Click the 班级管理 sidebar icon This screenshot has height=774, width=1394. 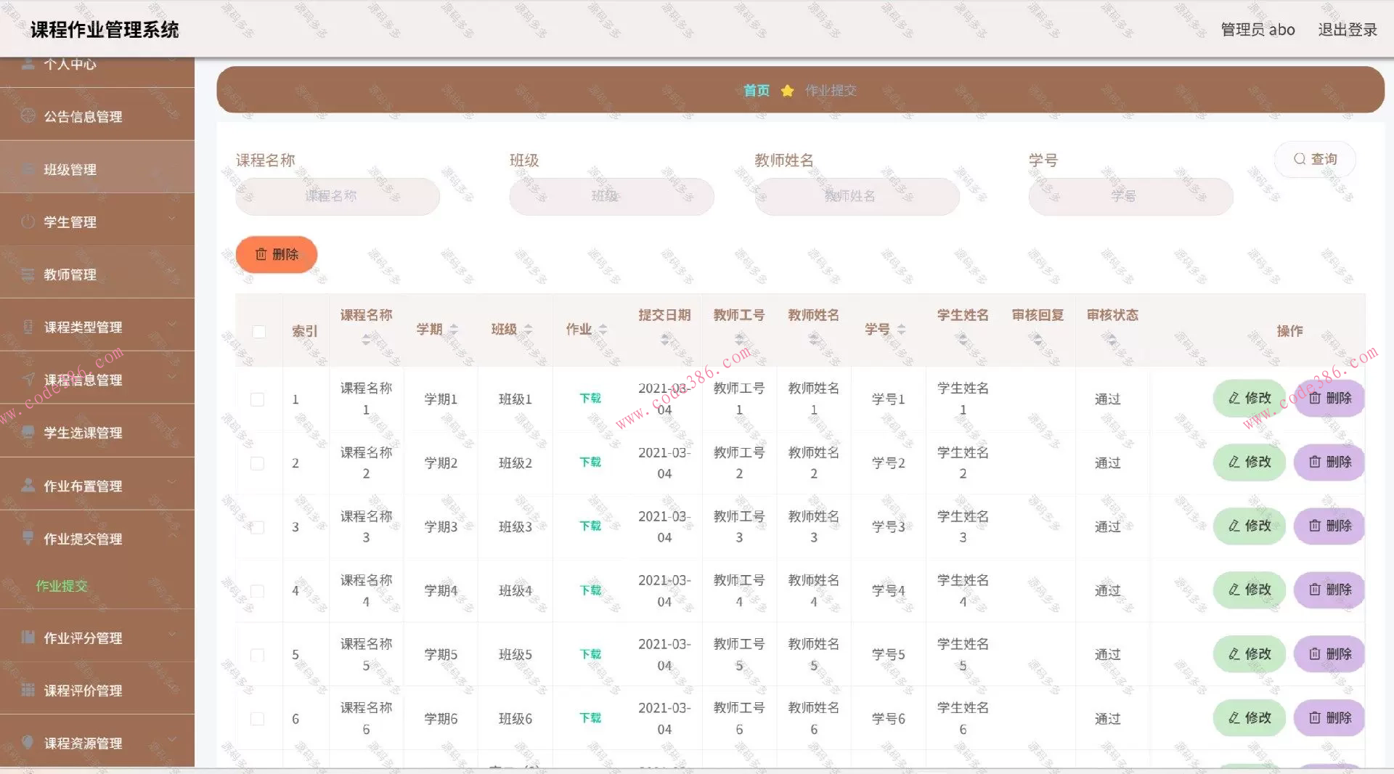coord(28,169)
